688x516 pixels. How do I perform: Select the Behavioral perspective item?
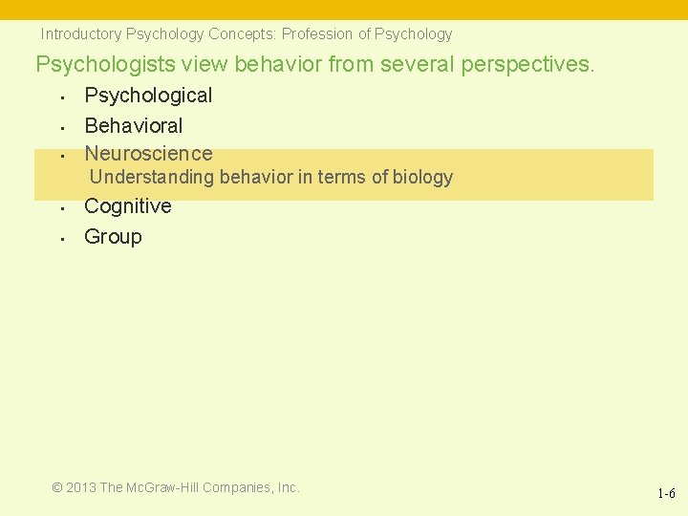pyautogui.click(x=133, y=125)
